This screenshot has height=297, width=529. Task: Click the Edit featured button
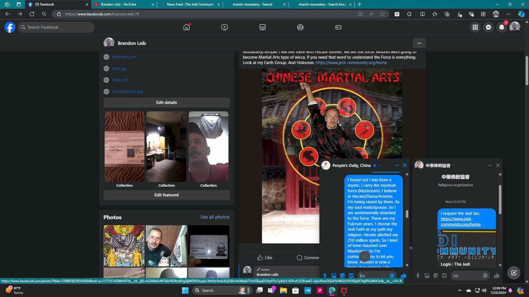tap(166, 195)
